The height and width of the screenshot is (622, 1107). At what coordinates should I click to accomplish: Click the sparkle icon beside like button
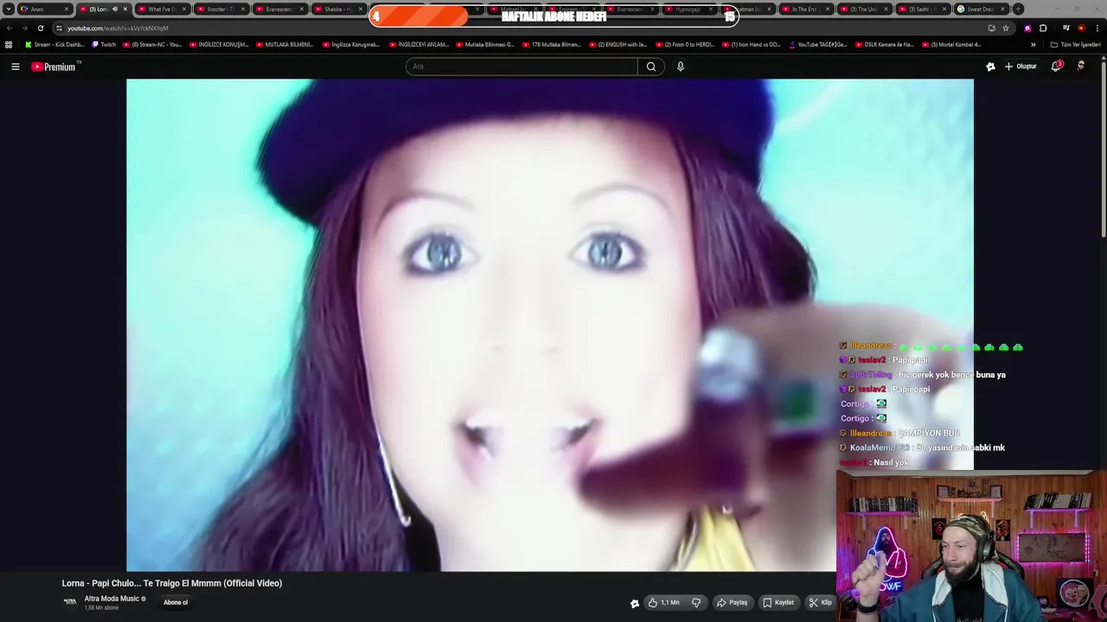pyautogui.click(x=634, y=603)
